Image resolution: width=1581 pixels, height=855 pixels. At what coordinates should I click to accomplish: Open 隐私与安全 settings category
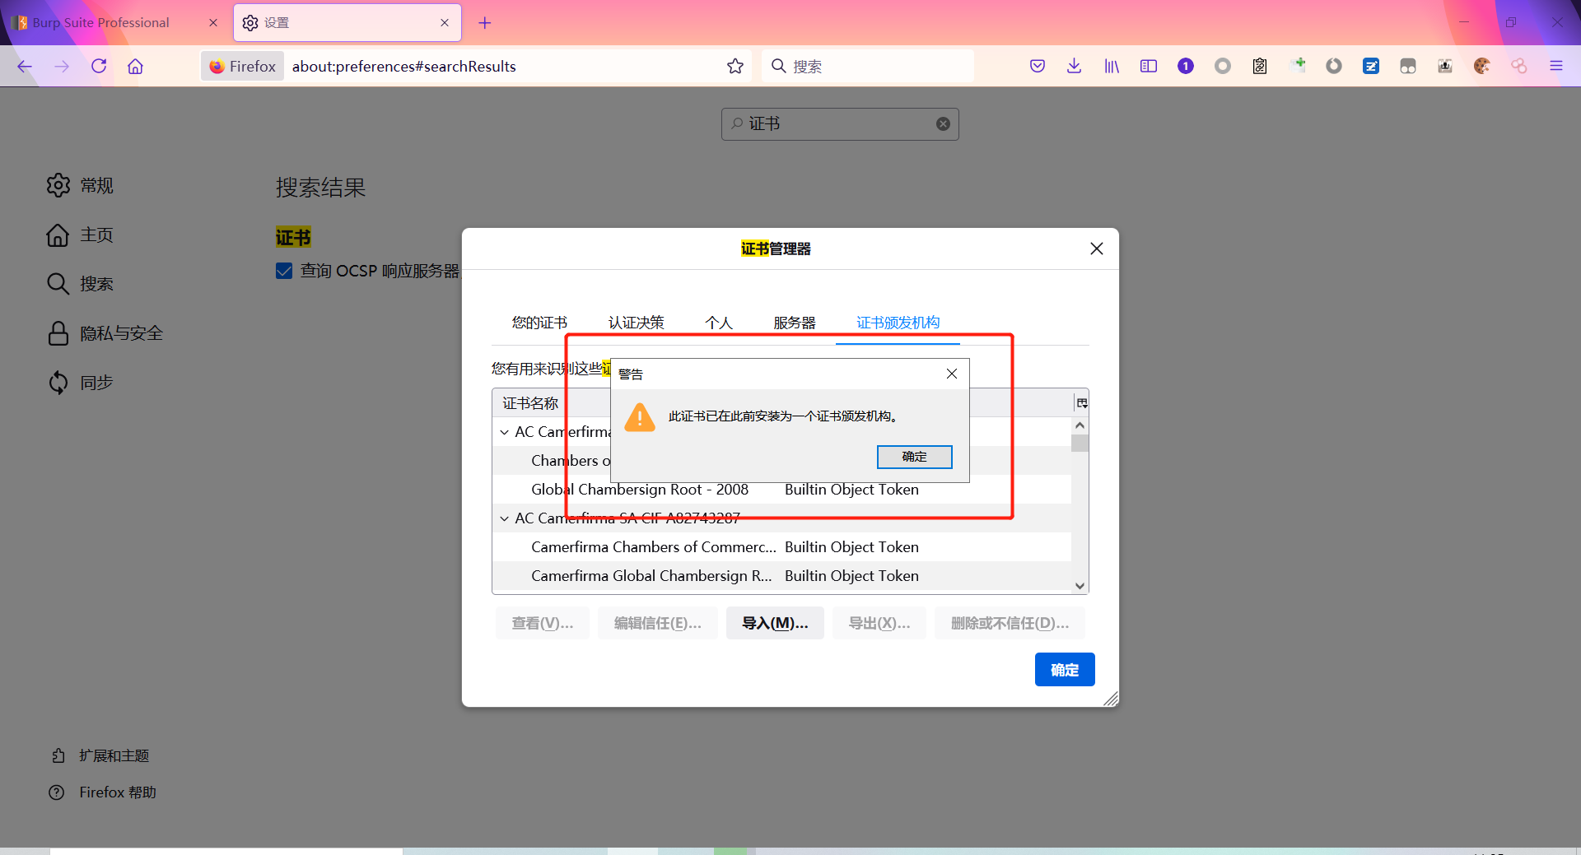pos(105,333)
